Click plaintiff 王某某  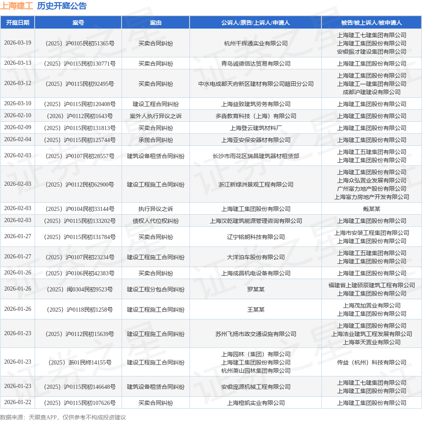(x=256, y=310)
